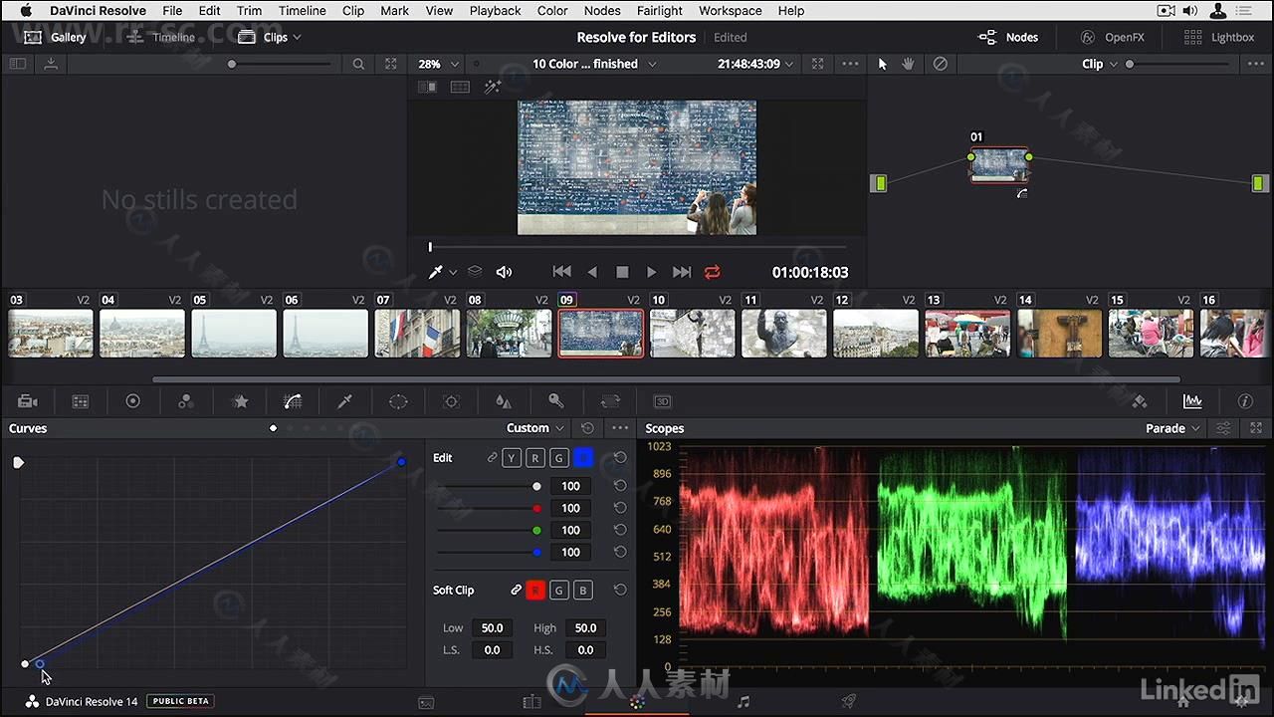The height and width of the screenshot is (717, 1274).
Task: Adjust the red curve intensity slider
Action: [491, 508]
